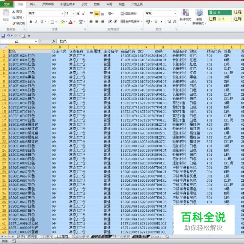Click the print preview icon in quick access toolbar

pos(24,36)
